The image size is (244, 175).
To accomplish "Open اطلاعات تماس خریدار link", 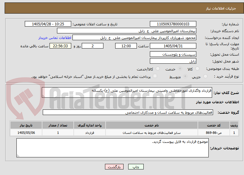I will [x=55, y=38].
